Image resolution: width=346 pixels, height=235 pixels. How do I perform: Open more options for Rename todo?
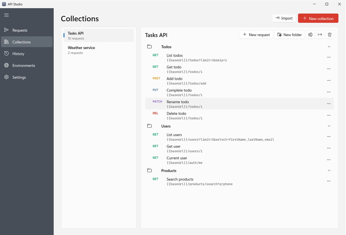[x=329, y=104]
